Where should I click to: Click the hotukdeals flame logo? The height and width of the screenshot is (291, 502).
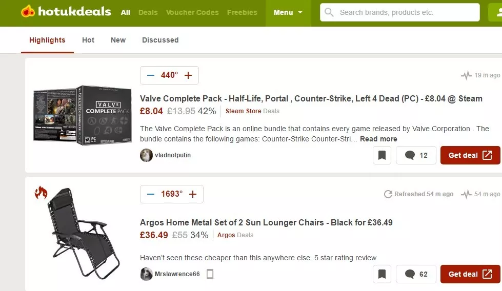(28, 11)
